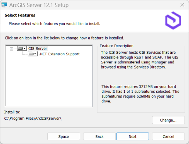The width and height of the screenshot is (189, 144).
Task: Open .NET Extension Support install dropdown icon
Action: click(x=33, y=54)
